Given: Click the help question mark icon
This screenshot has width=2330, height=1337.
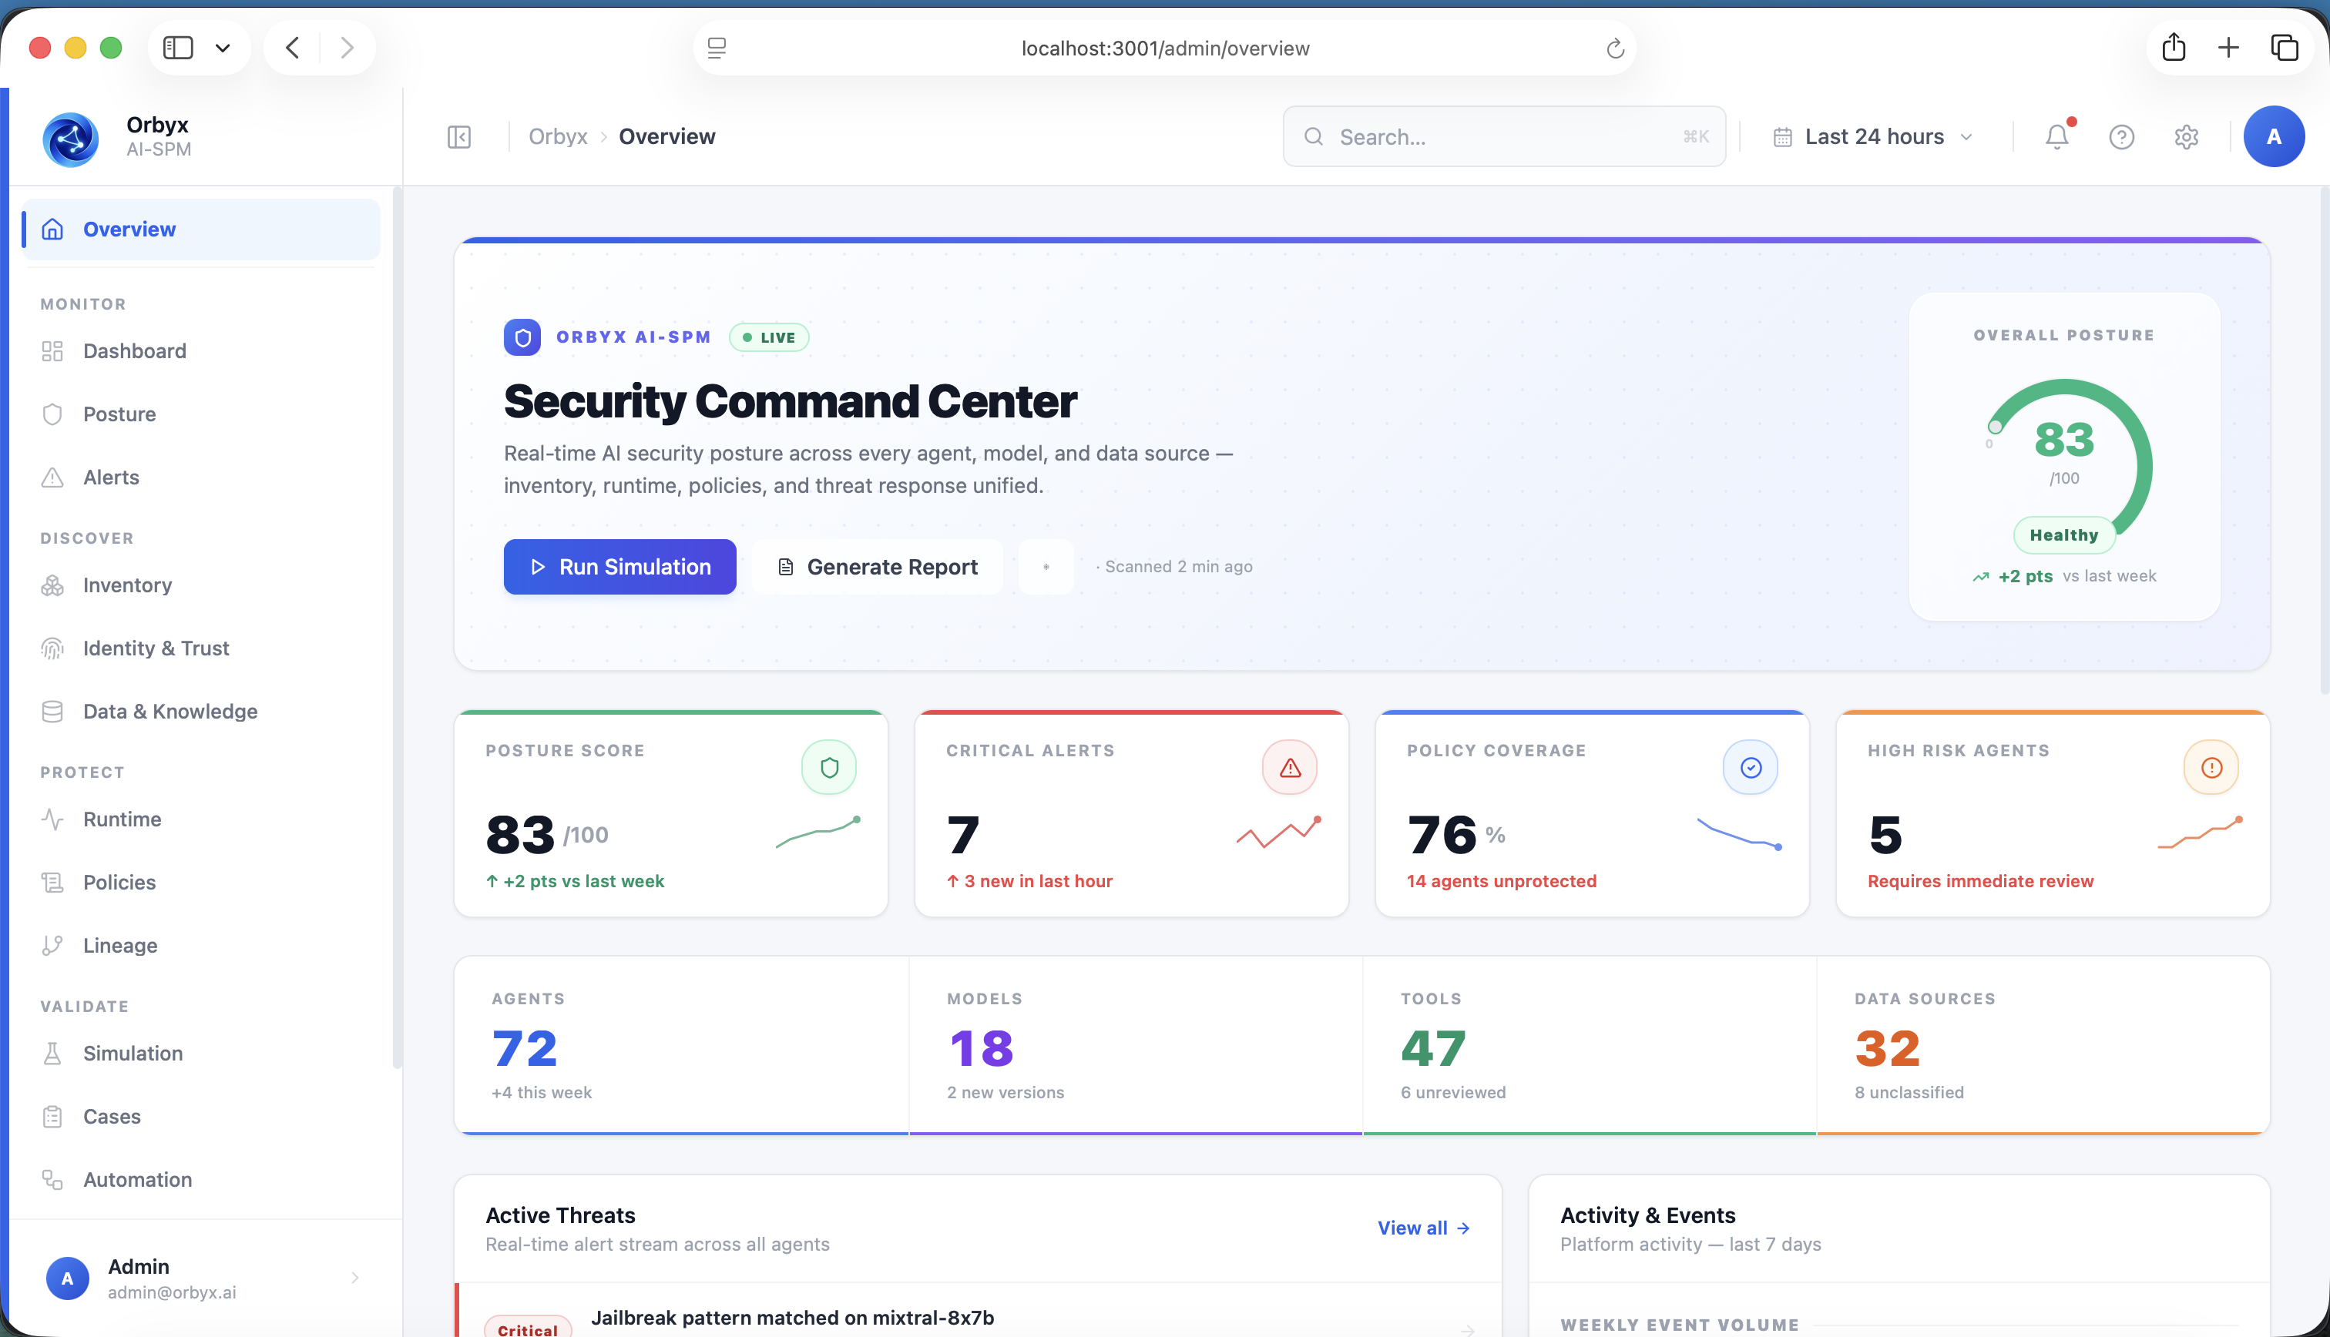Looking at the screenshot, I should (2121, 137).
